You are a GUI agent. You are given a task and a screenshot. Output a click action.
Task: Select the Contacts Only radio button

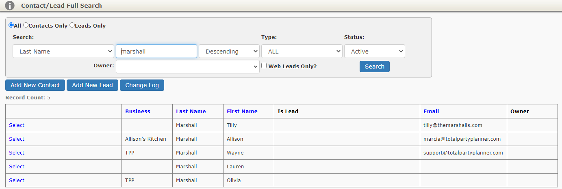[x=26, y=25]
